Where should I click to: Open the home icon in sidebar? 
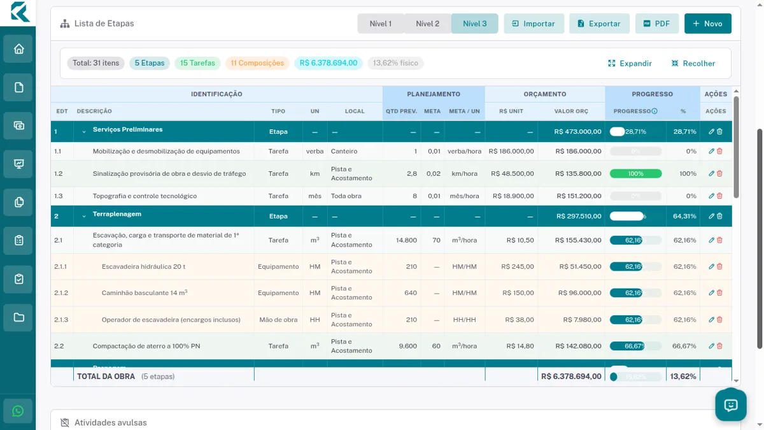pyautogui.click(x=18, y=49)
